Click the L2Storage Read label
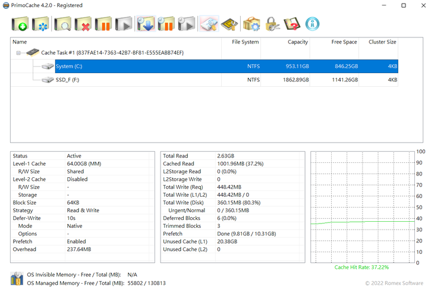Viewport: 428px width, 289px height. 182,171
